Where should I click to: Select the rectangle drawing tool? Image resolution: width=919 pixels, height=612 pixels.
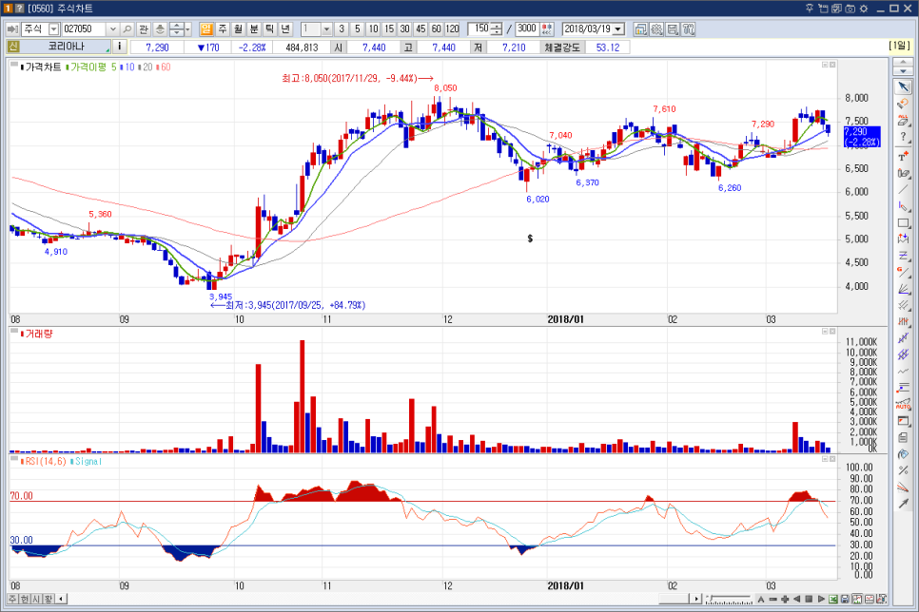(903, 222)
